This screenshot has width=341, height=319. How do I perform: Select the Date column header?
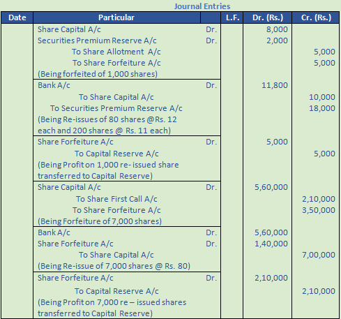click(17, 17)
